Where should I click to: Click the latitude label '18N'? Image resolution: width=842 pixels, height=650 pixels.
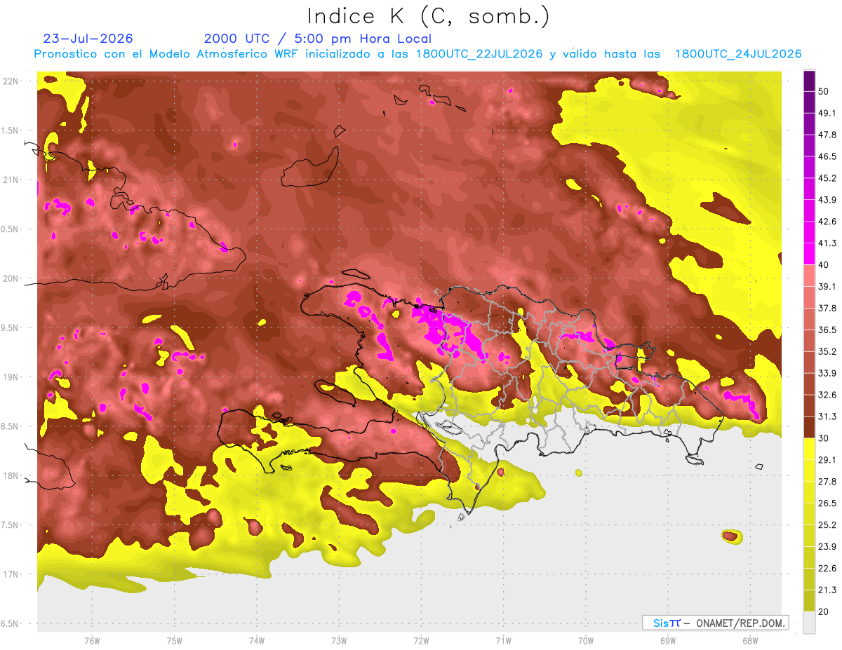pos(12,475)
